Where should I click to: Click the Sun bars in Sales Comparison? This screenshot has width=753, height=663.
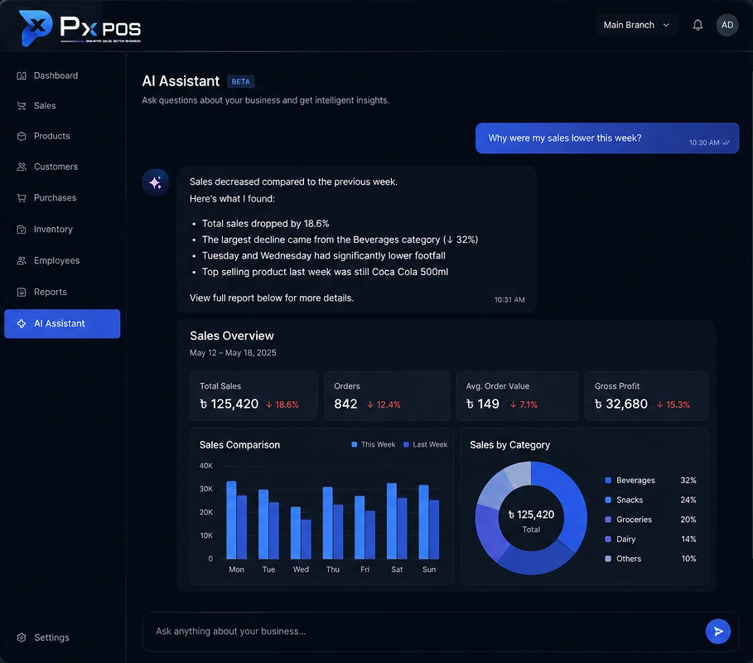[x=429, y=522]
